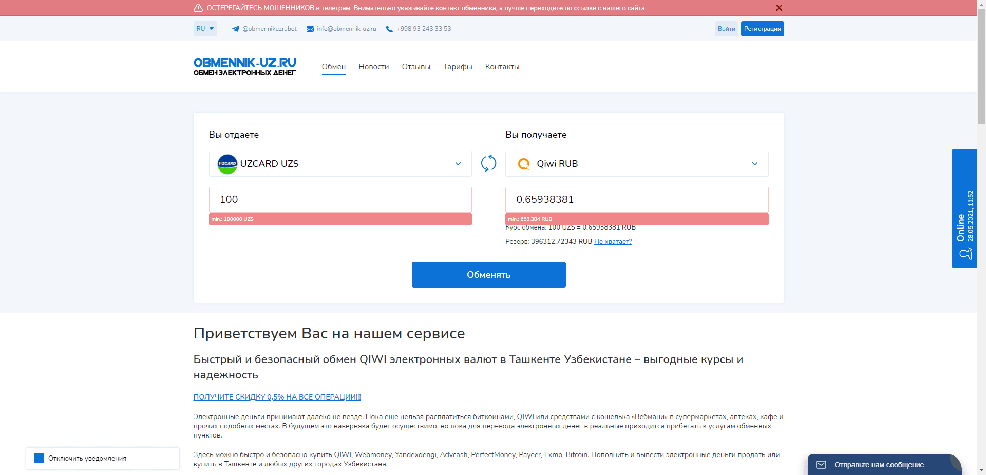
Task: Click the Qiwi logo in the receive field
Action: (524, 163)
